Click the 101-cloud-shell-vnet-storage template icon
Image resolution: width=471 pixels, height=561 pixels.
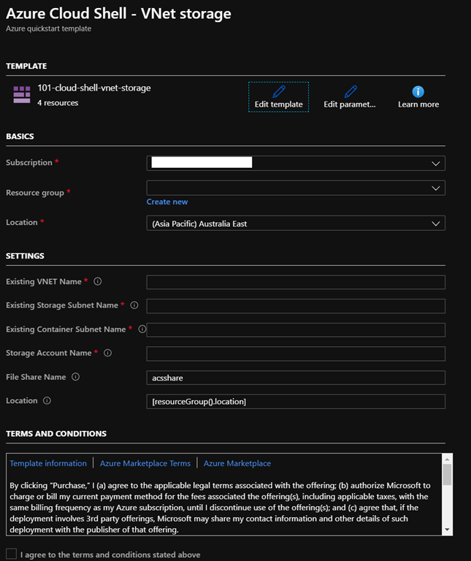pos(22,94)
